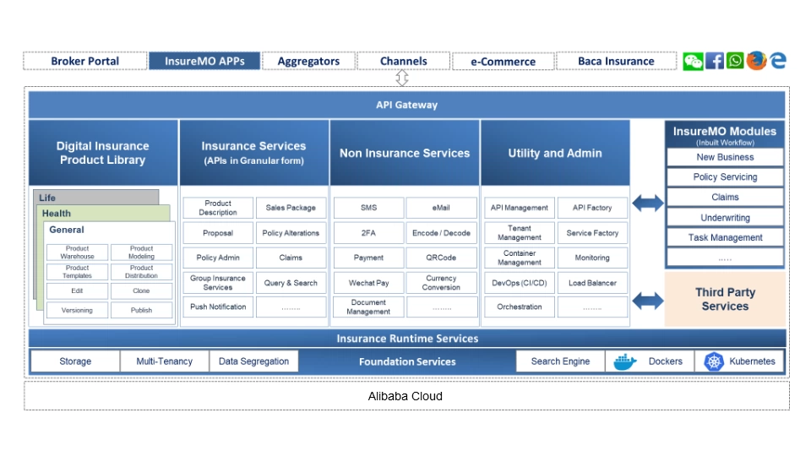The width and height of the screenshot is (811, 456).
Task: Click Product Distribution box
Action: 141,272
